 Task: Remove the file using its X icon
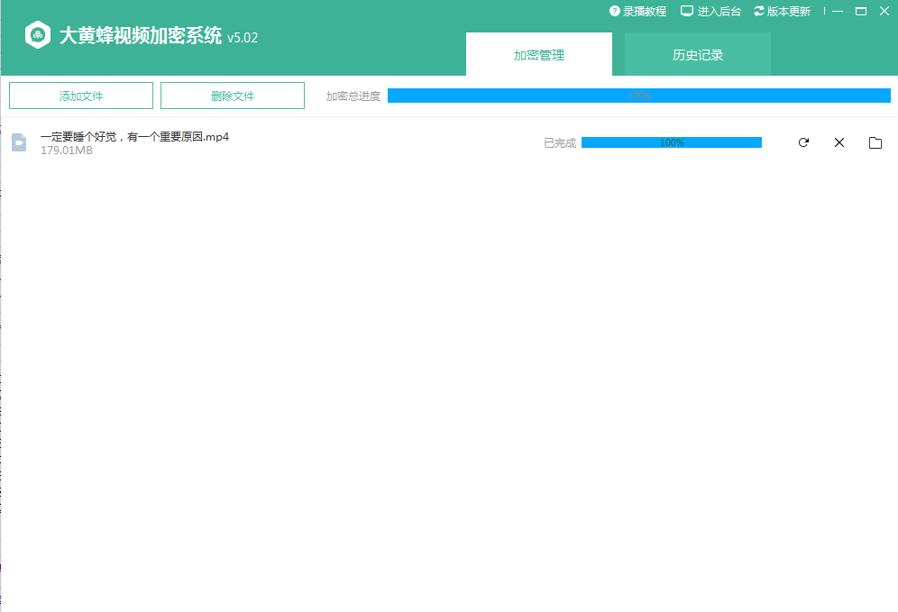tap(839, 142)
